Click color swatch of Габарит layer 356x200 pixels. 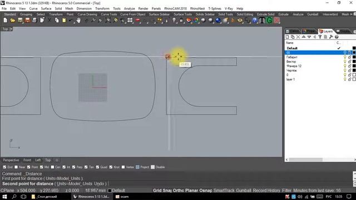point(354,57)
